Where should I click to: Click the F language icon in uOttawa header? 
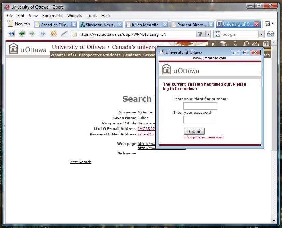(213, 45)
